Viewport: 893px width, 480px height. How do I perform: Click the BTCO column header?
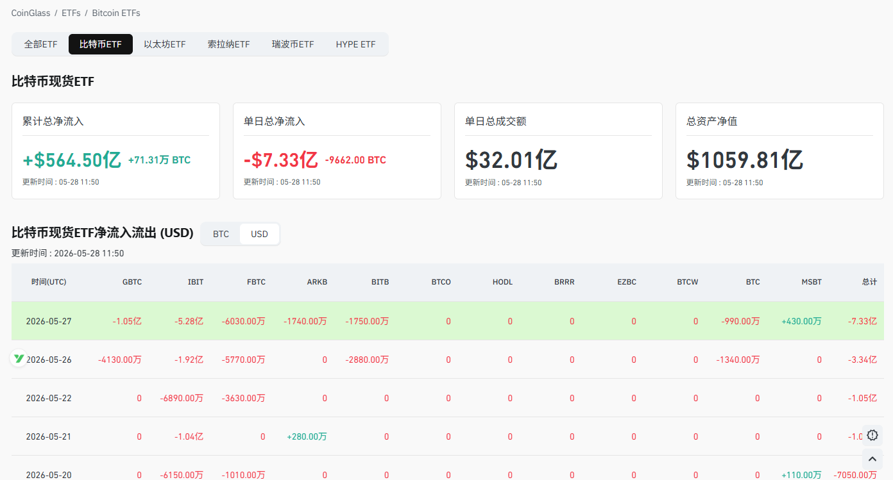[x=441, y=282]
